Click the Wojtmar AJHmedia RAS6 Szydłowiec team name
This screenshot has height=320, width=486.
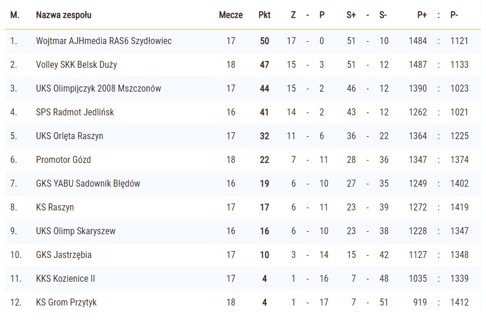[x=103, y=41]
